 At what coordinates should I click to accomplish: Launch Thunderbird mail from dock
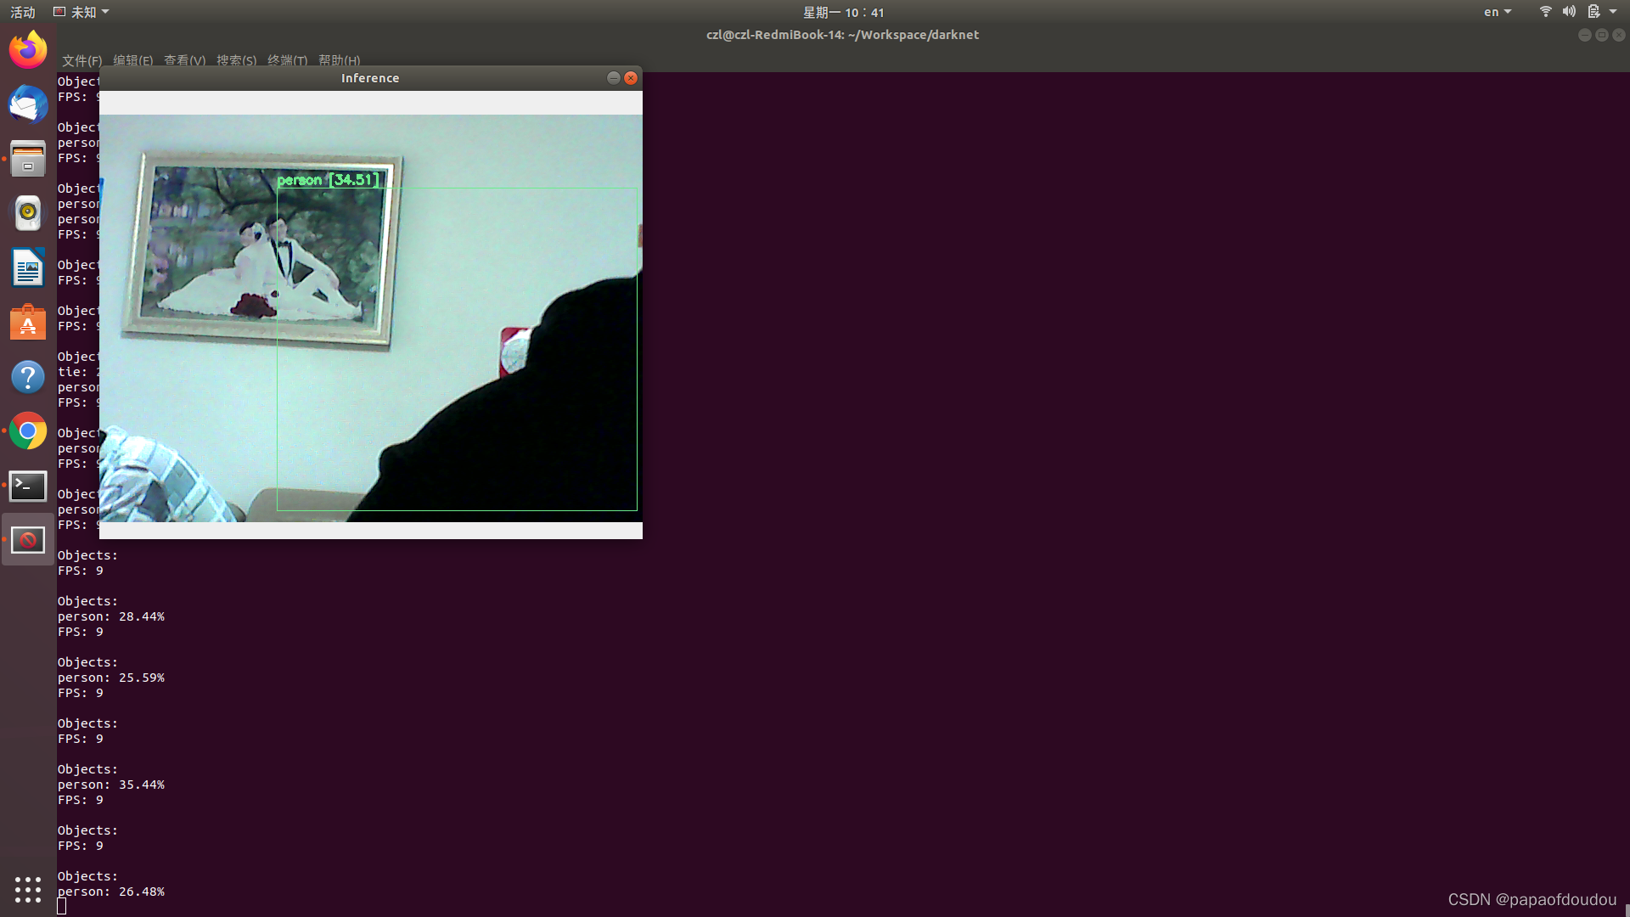[x=28, y=104]
